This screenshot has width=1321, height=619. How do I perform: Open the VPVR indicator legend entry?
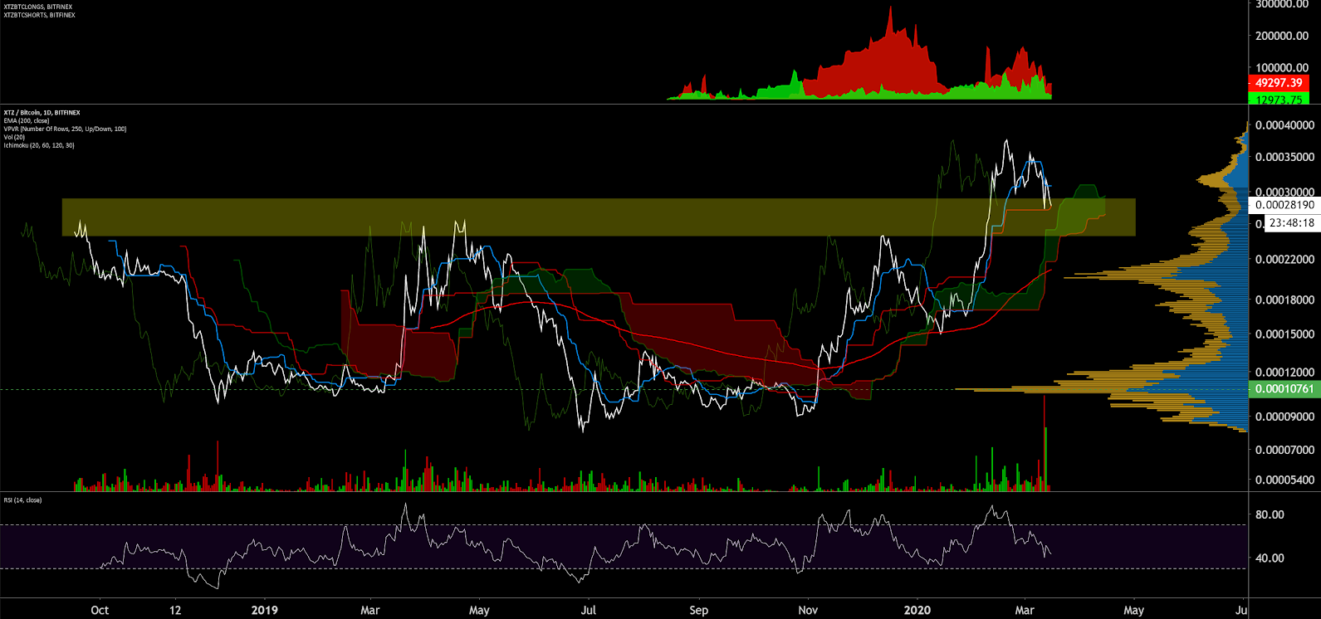coord(65,129)
